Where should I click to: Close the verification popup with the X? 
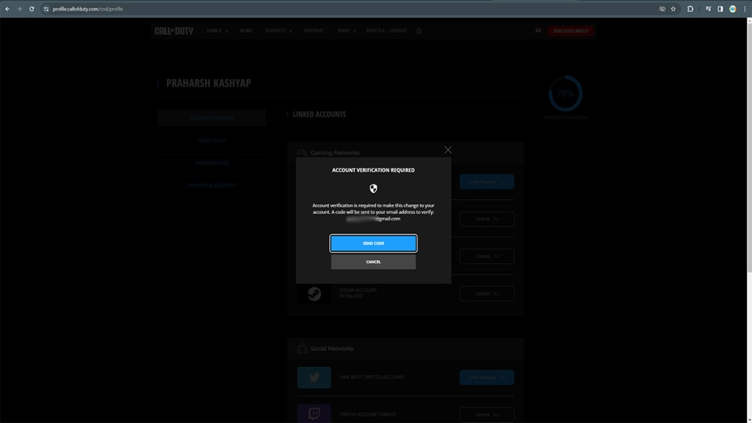447,150
